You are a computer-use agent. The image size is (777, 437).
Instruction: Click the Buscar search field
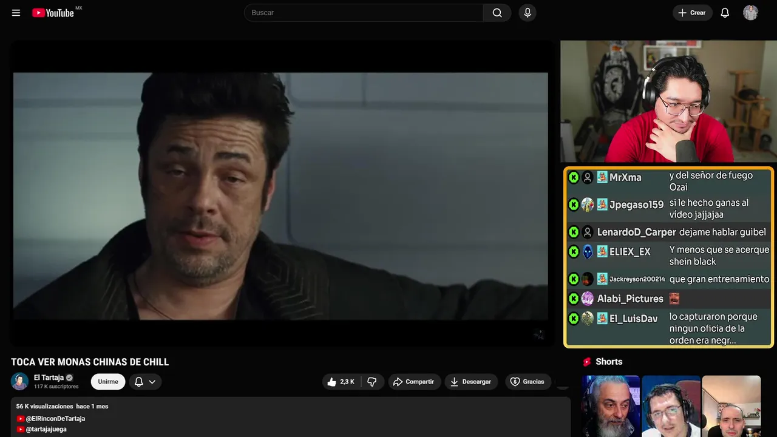364,13
